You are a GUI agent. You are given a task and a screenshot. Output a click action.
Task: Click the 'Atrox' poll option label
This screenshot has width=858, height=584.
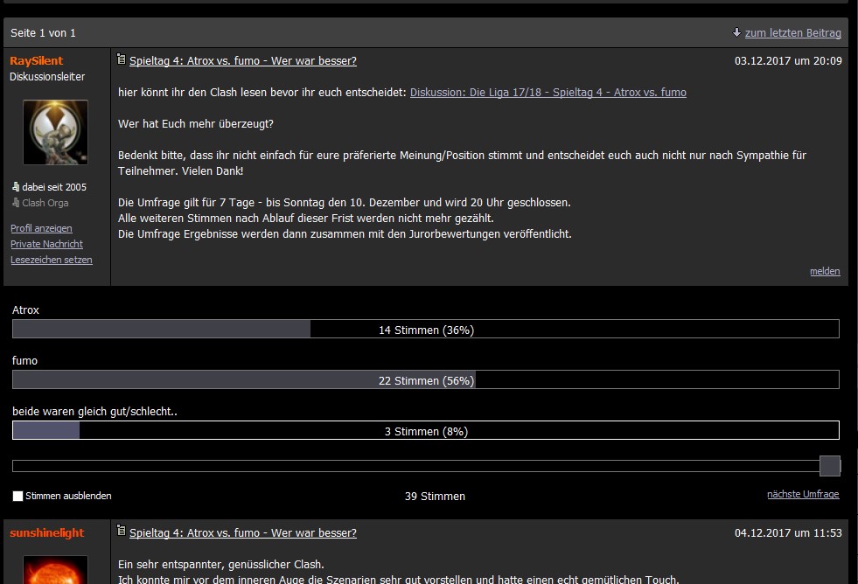pyautogui.click(x=25, y=310)
